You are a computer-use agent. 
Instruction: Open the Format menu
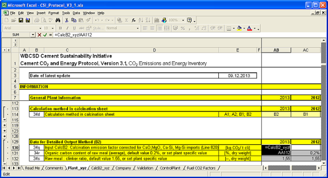click(x=54, y=13)
